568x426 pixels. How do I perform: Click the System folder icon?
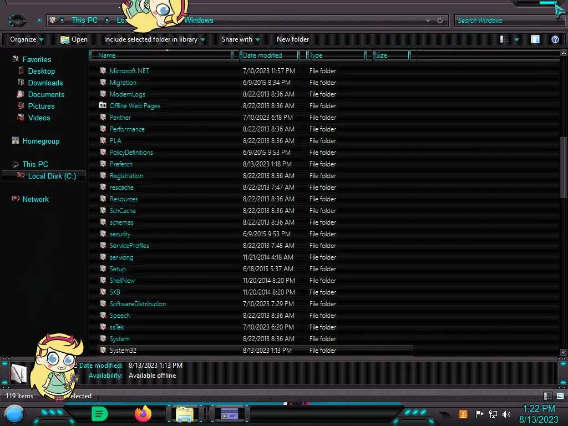tap(103, 338)
